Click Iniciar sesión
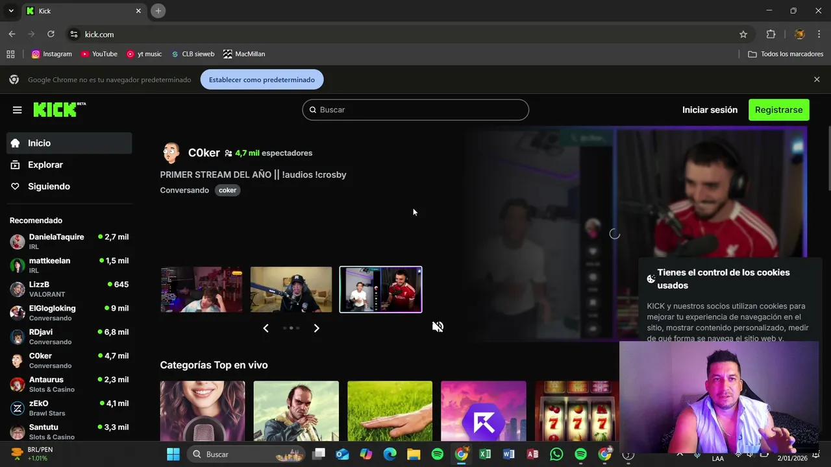831x467 pixels. pyautogui.click(x=710, y=110)
